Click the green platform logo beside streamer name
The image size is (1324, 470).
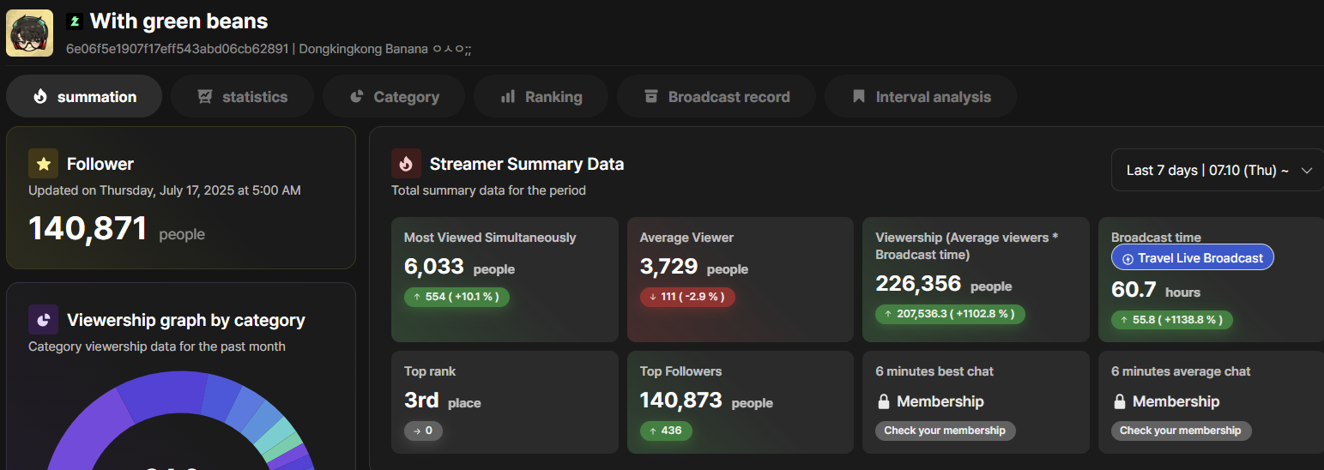click(x=74, y=21)
